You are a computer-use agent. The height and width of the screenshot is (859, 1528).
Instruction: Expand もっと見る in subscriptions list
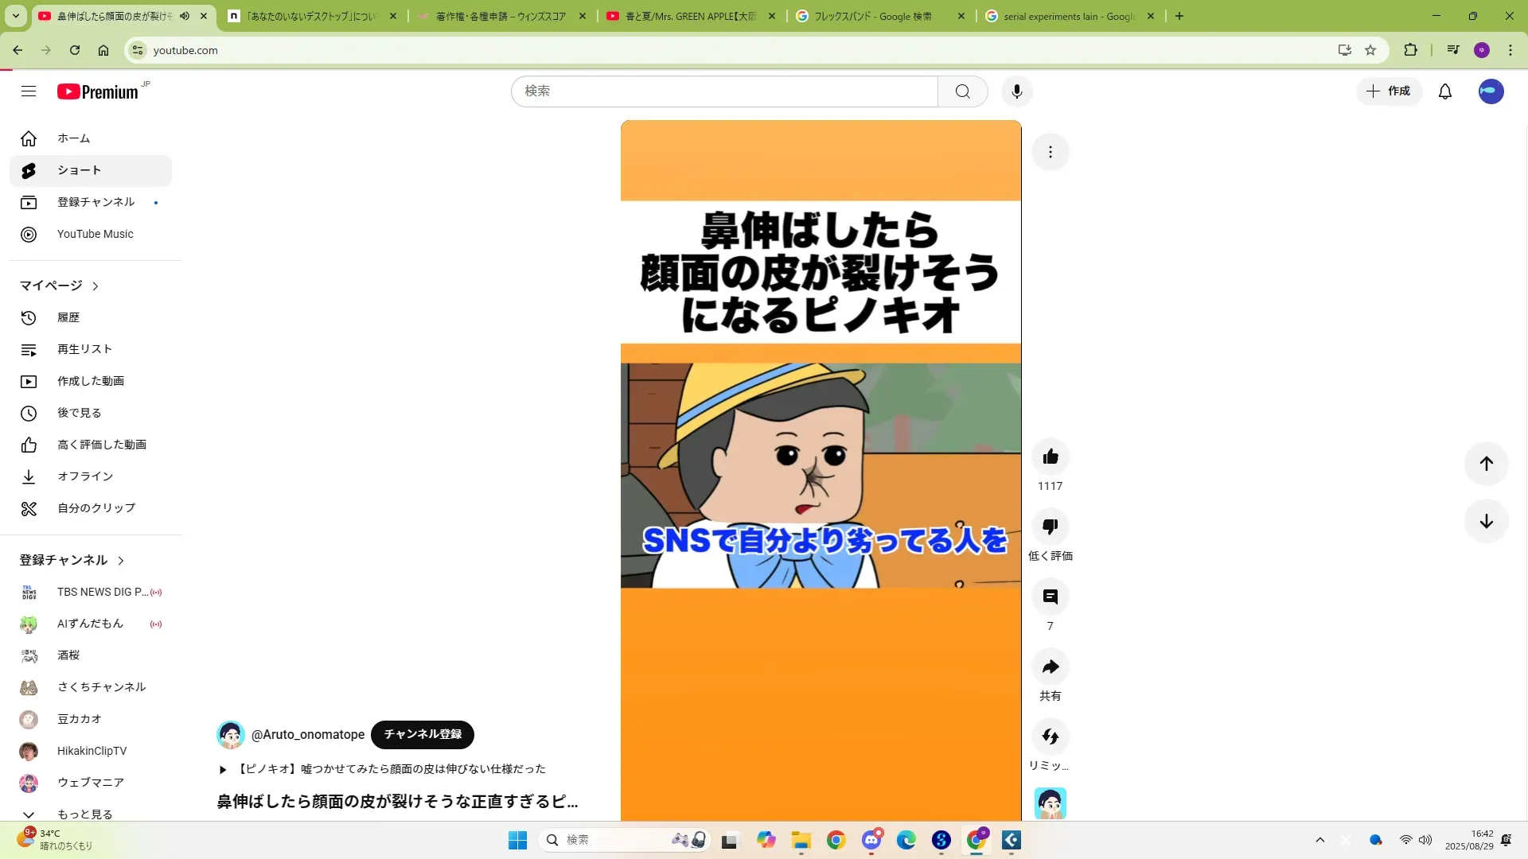point(84,814)
